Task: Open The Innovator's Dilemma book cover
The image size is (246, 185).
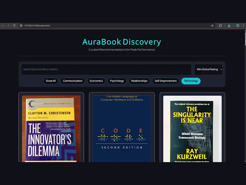Action: pyautogui.click(x=51, y=129)
